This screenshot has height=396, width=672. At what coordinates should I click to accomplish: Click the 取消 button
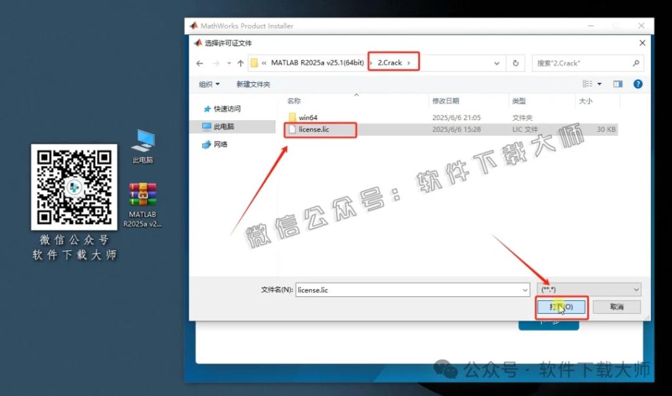(616, 307)
